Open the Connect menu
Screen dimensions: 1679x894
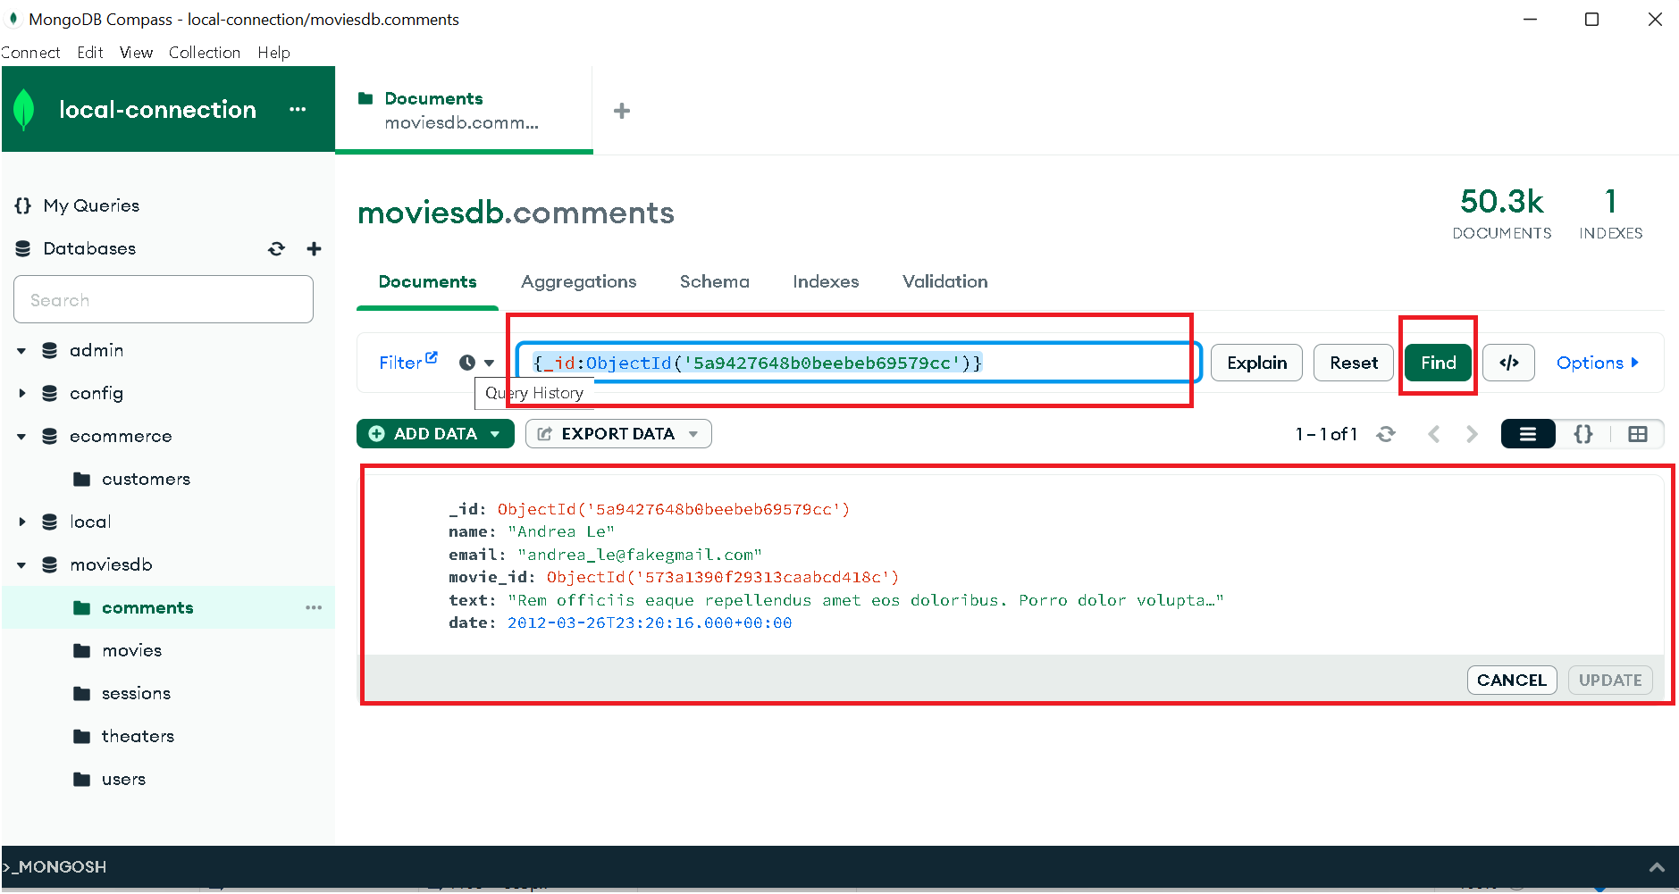[x=30, y=53]
